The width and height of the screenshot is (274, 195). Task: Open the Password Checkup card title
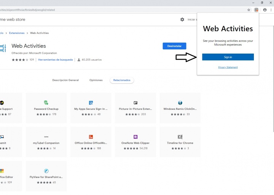point(46,109)
